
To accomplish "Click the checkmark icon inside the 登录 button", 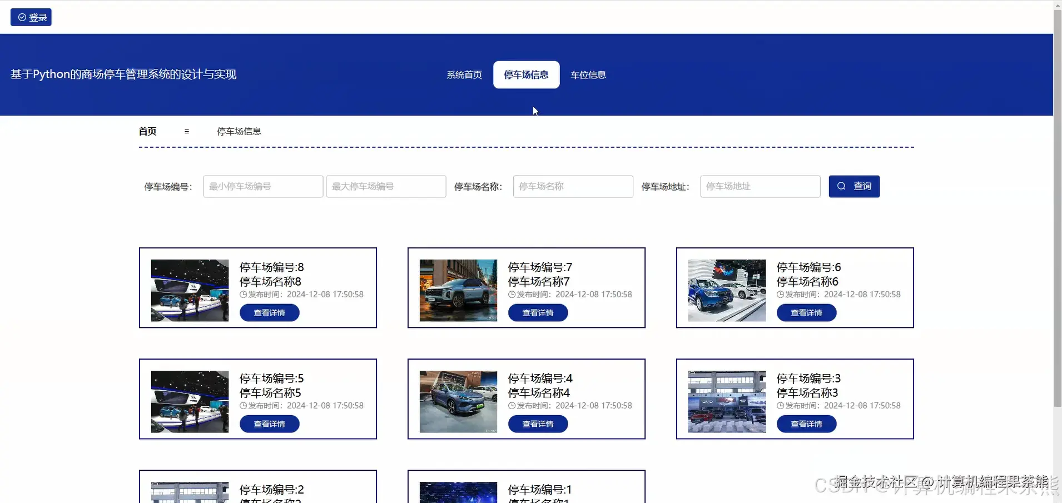I will point(22,17).
